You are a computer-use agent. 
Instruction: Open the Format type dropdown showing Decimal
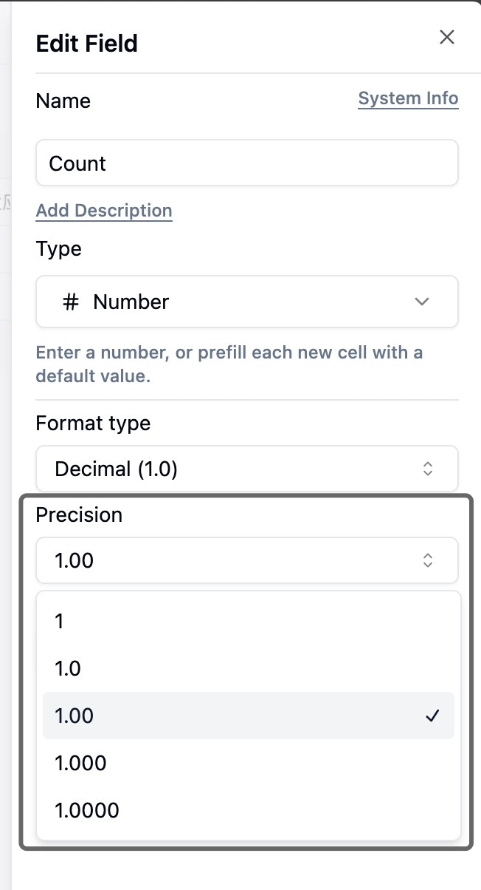tap(247, 469)
